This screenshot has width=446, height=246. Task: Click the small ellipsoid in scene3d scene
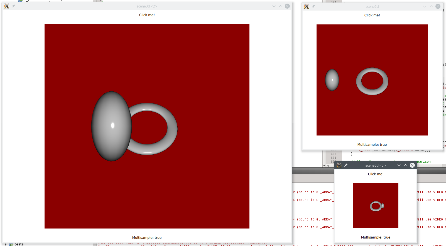pyautogui.click(x=332, y=80)
